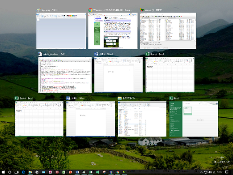Viewport: 233px width, 175px height.
Task: Click the Chrome icon in thumbnail title
Action: 90,10
